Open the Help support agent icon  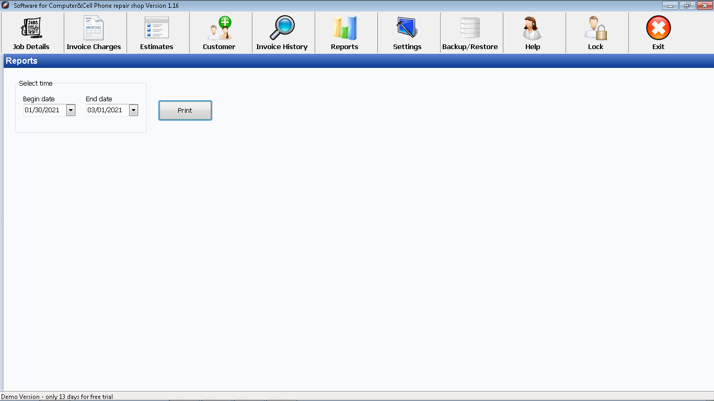coord(533,28)
